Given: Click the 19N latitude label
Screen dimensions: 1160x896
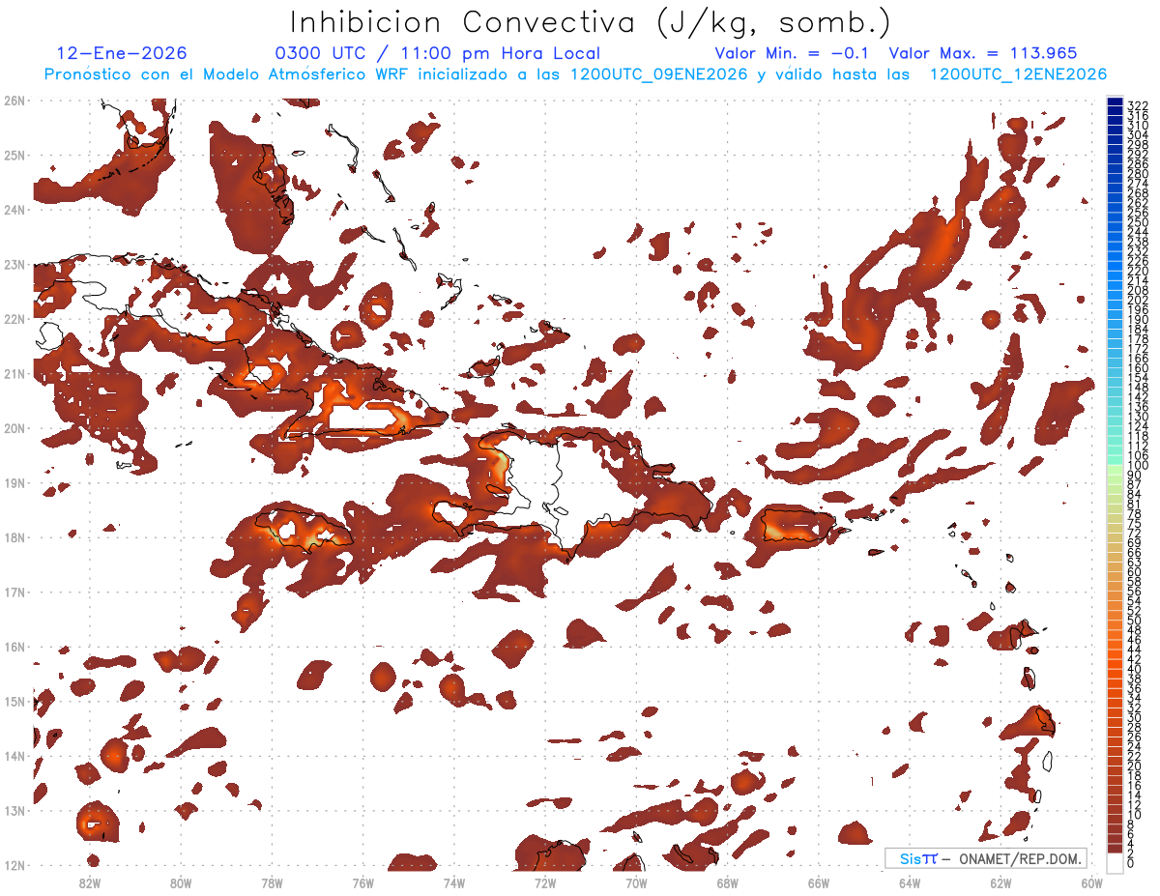Looking at the screenshot, I should point(14,482).
